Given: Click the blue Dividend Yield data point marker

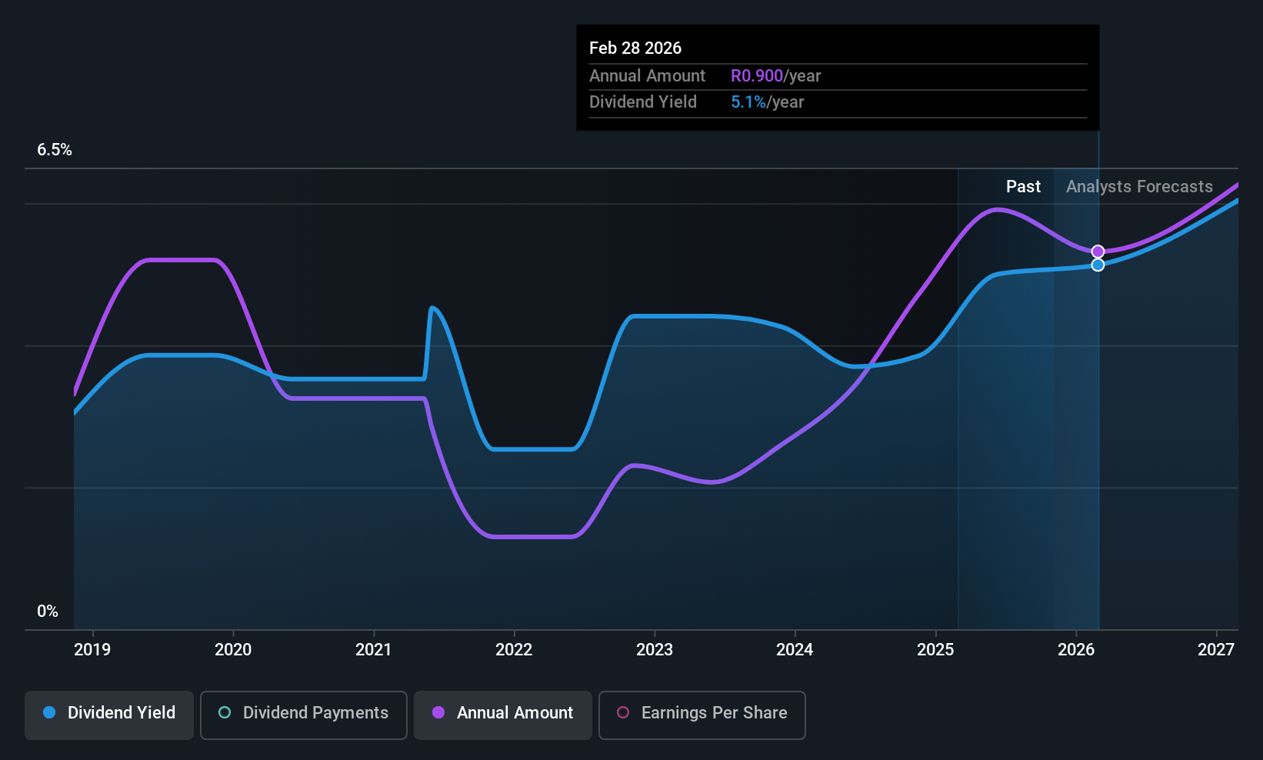Looking at the screenshot, I should coord(1098,265).
